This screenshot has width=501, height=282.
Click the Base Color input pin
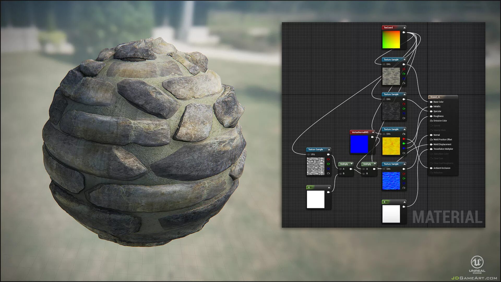pos(431,102)
